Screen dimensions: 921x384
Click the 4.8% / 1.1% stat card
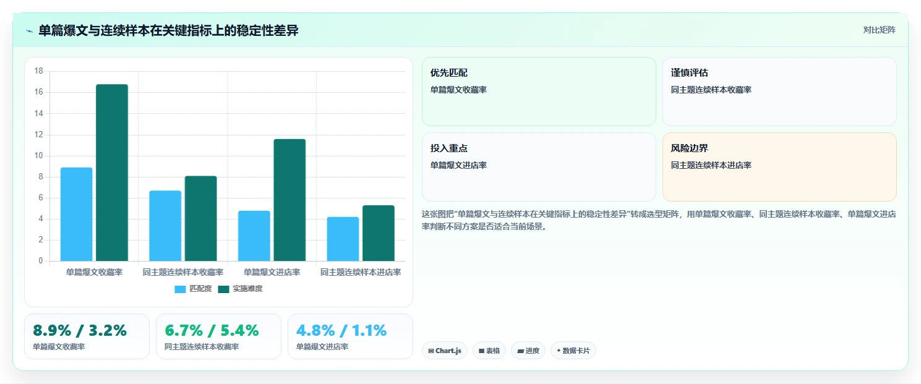(x=350, y=336)
